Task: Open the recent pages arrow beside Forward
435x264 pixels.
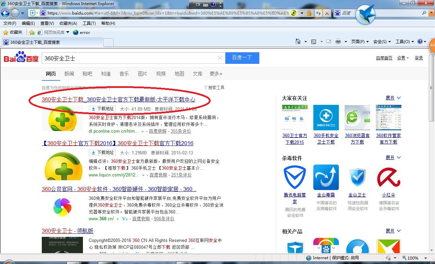Action: (22, 13)
